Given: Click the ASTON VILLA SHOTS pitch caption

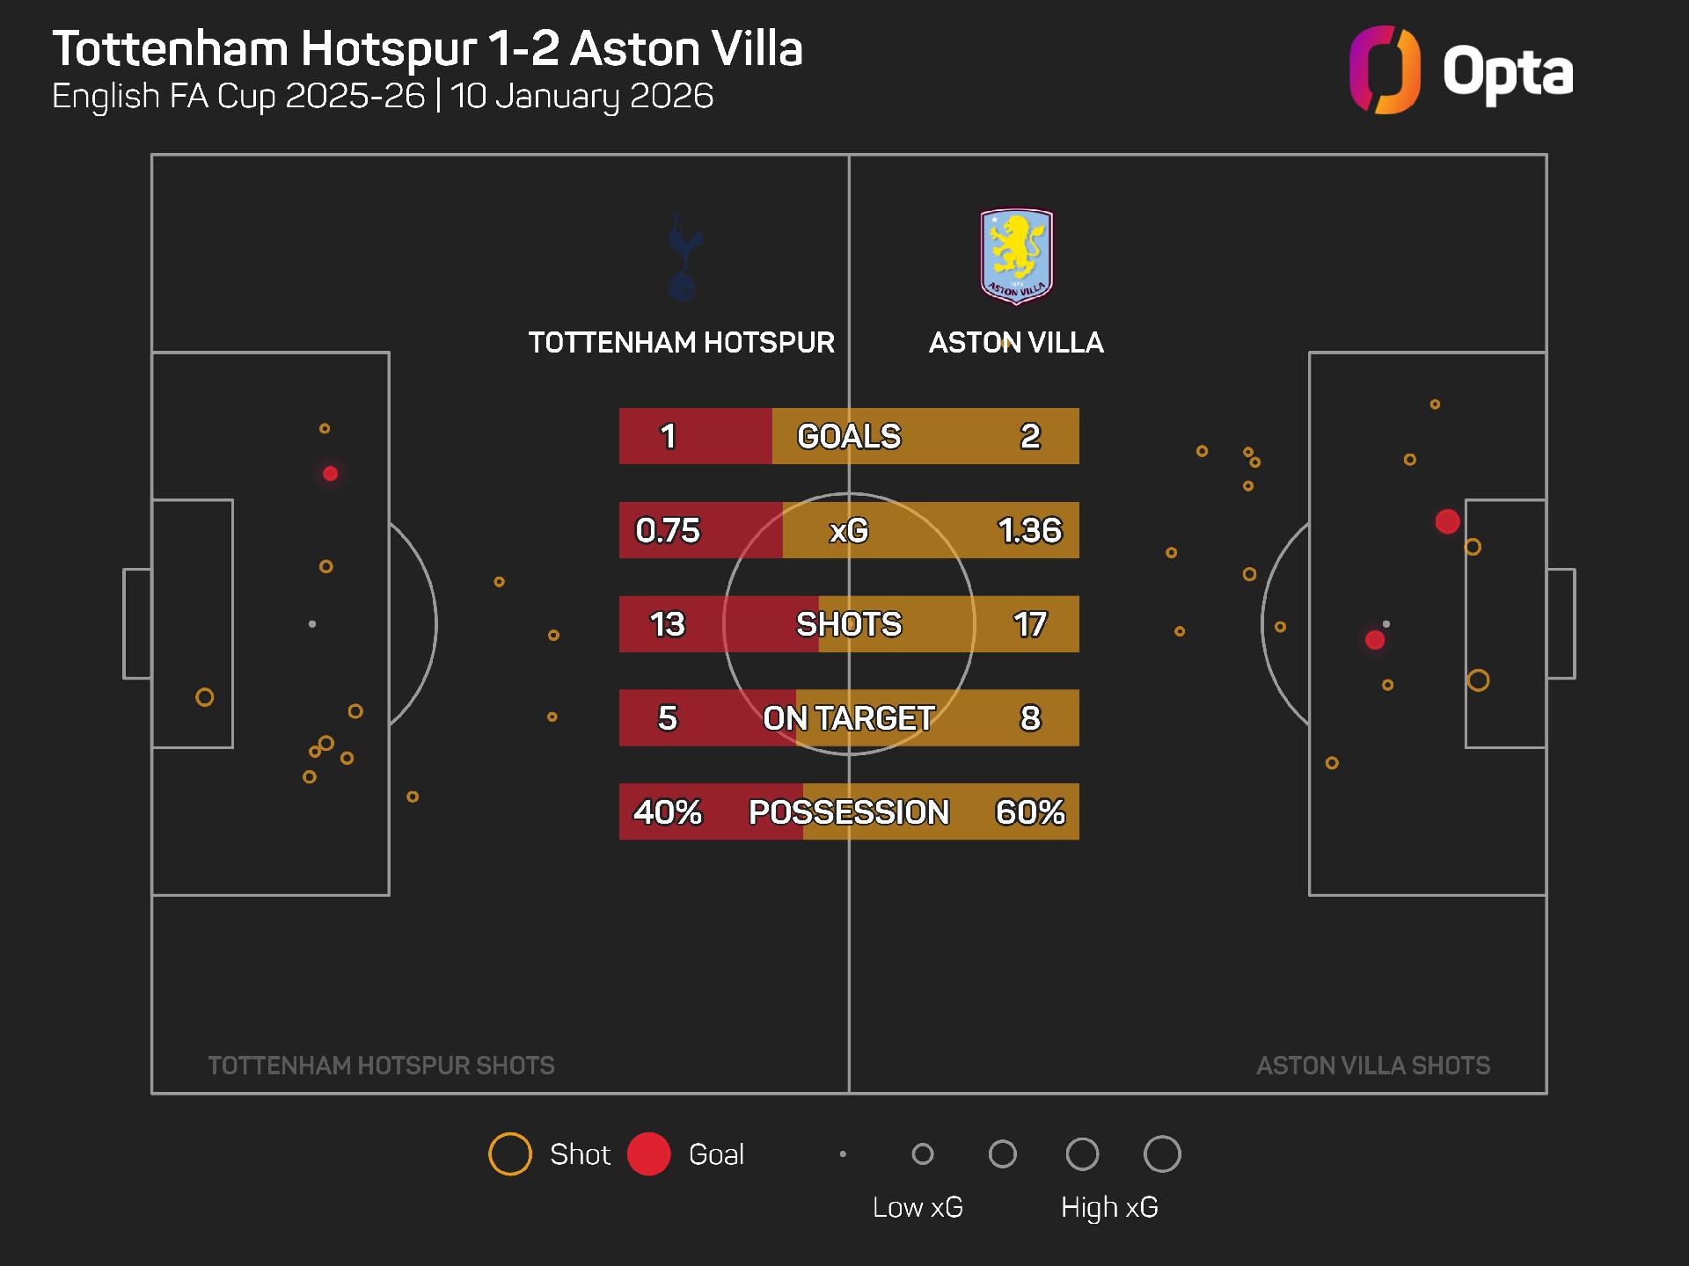Looking at the screenshot, I should [x=1373, y=1066].
